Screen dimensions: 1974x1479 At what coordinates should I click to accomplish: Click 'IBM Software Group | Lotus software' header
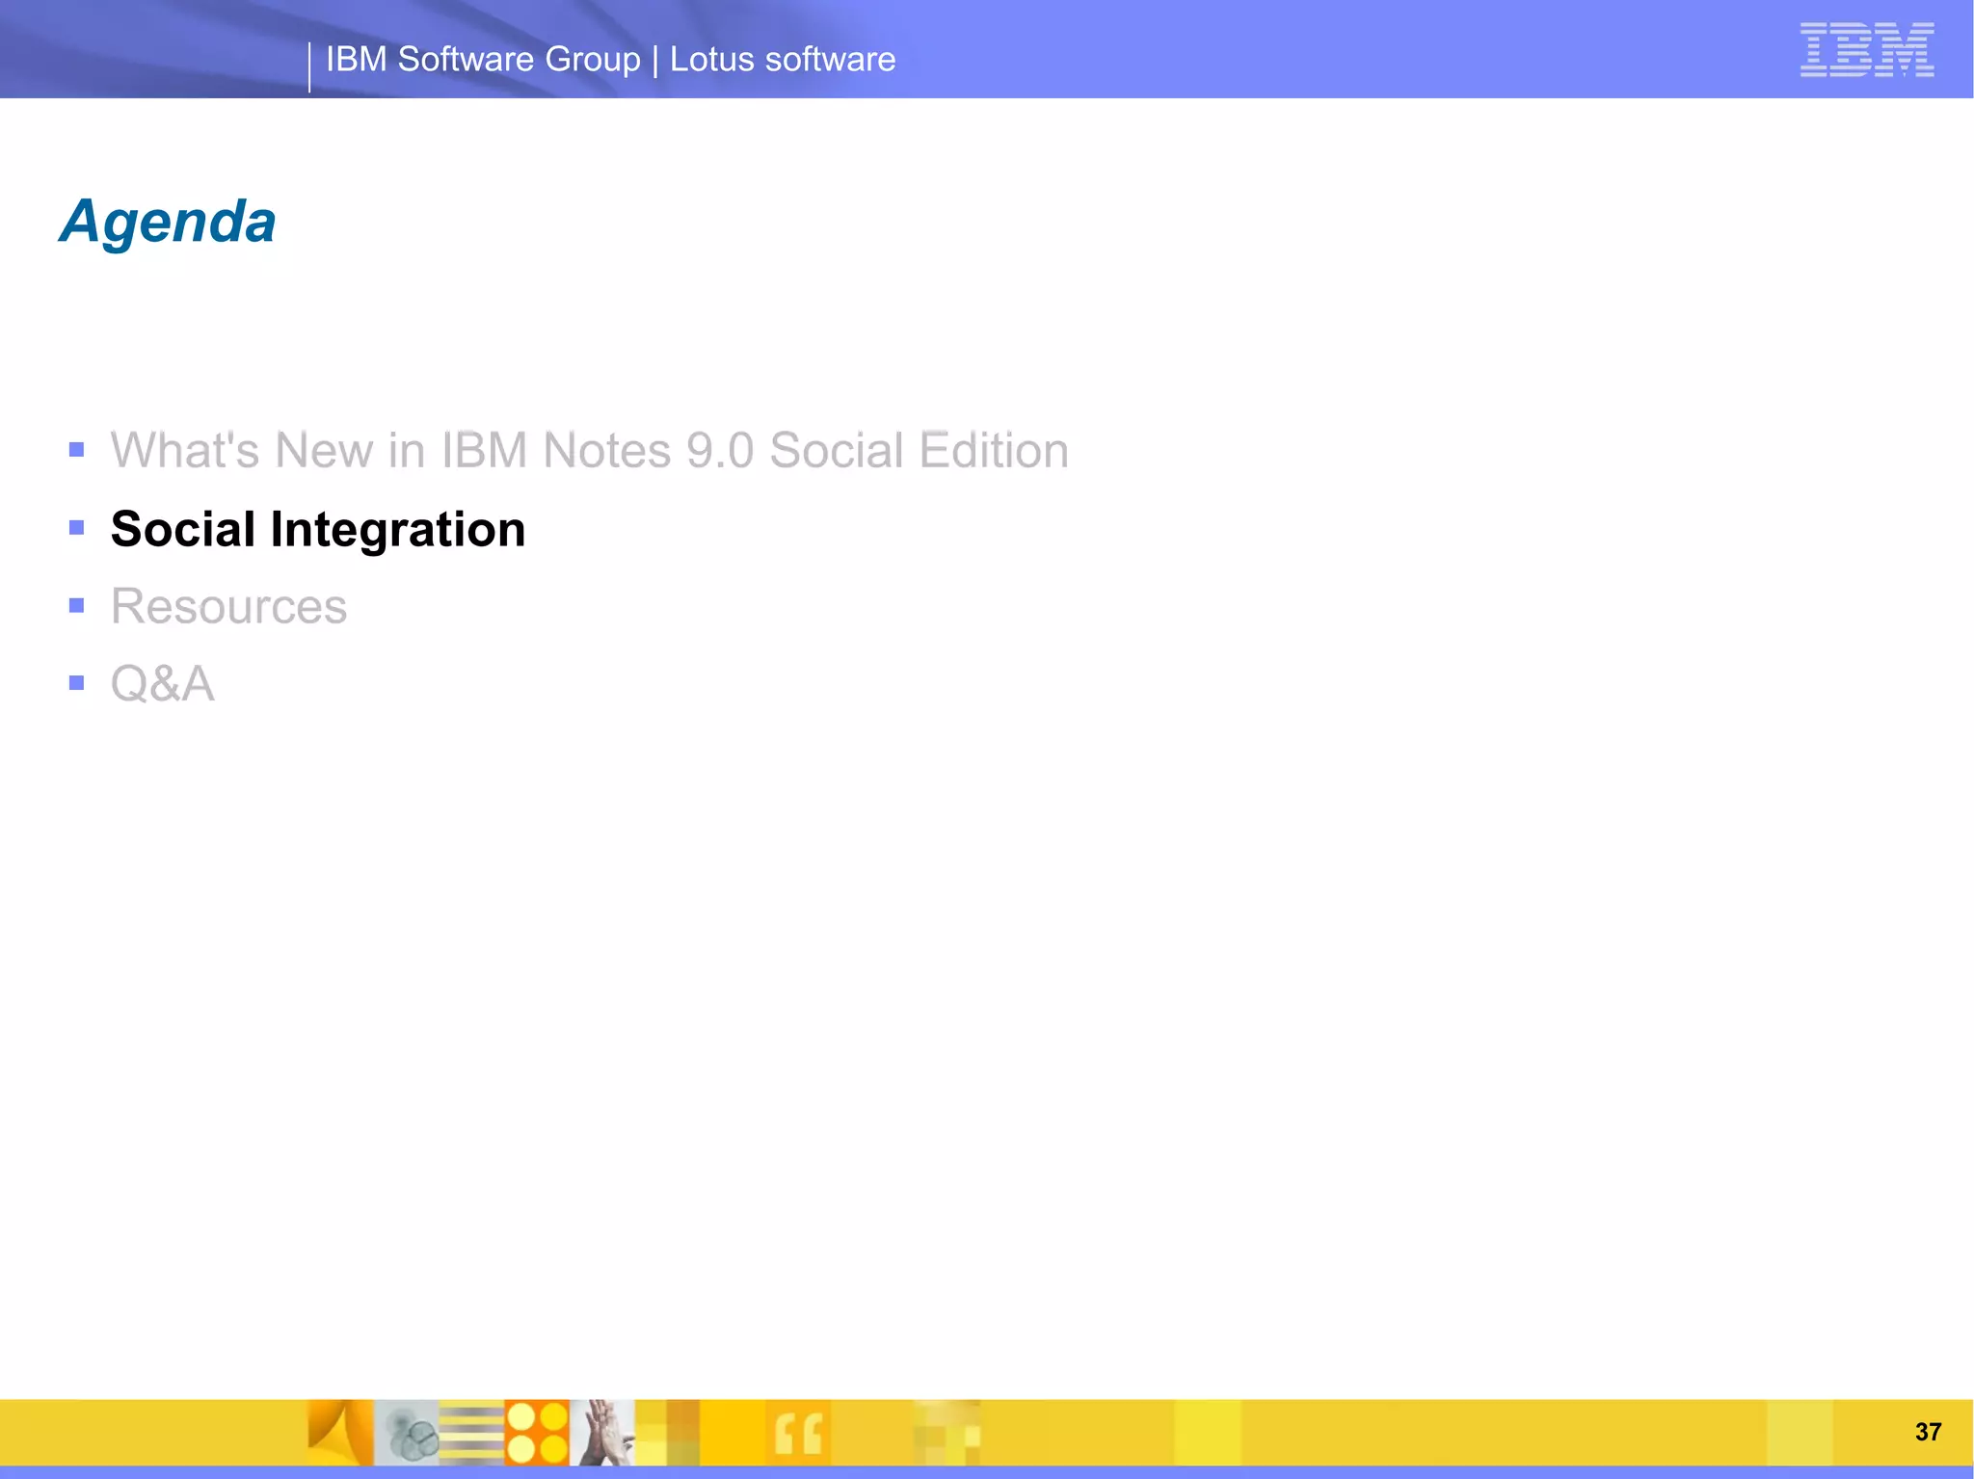point(611,60)
